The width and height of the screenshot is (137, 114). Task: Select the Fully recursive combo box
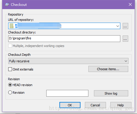point(68,61)
